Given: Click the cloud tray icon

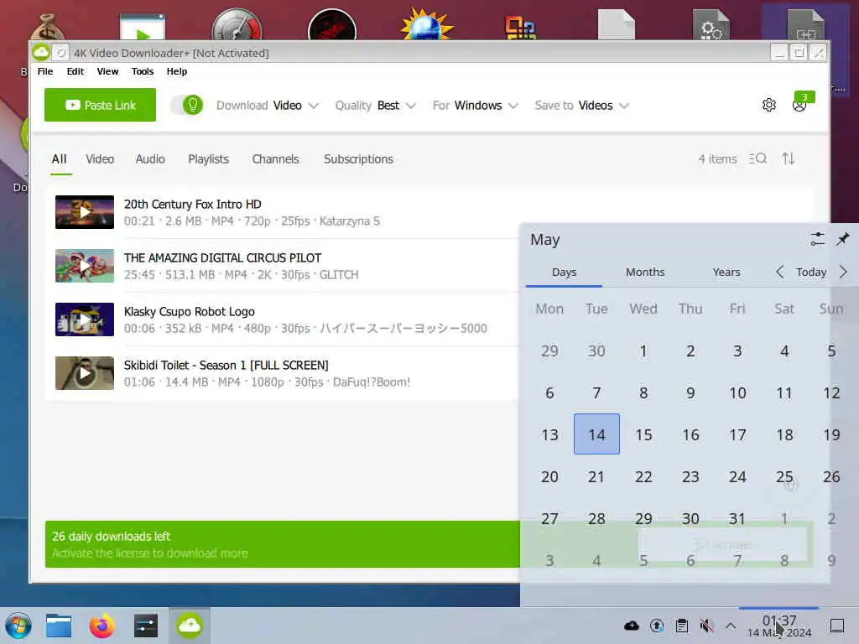Looking at the screenshot, I should 632,626.
